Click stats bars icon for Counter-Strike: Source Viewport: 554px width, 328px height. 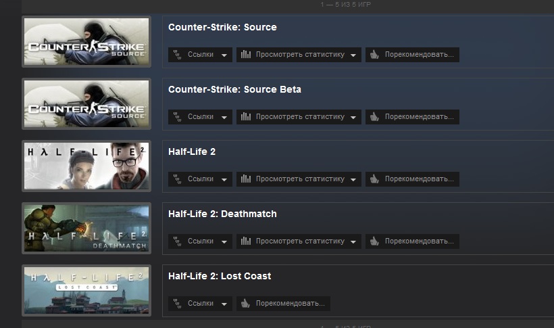pyautogui.click(x=246, y=55)
